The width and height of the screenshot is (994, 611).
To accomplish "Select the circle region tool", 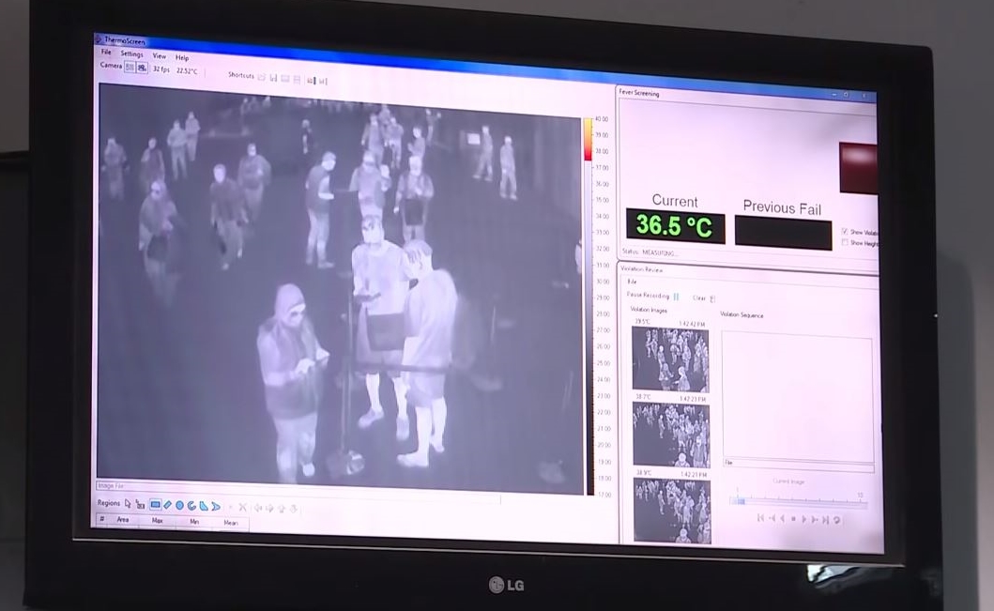I will 179,506.
